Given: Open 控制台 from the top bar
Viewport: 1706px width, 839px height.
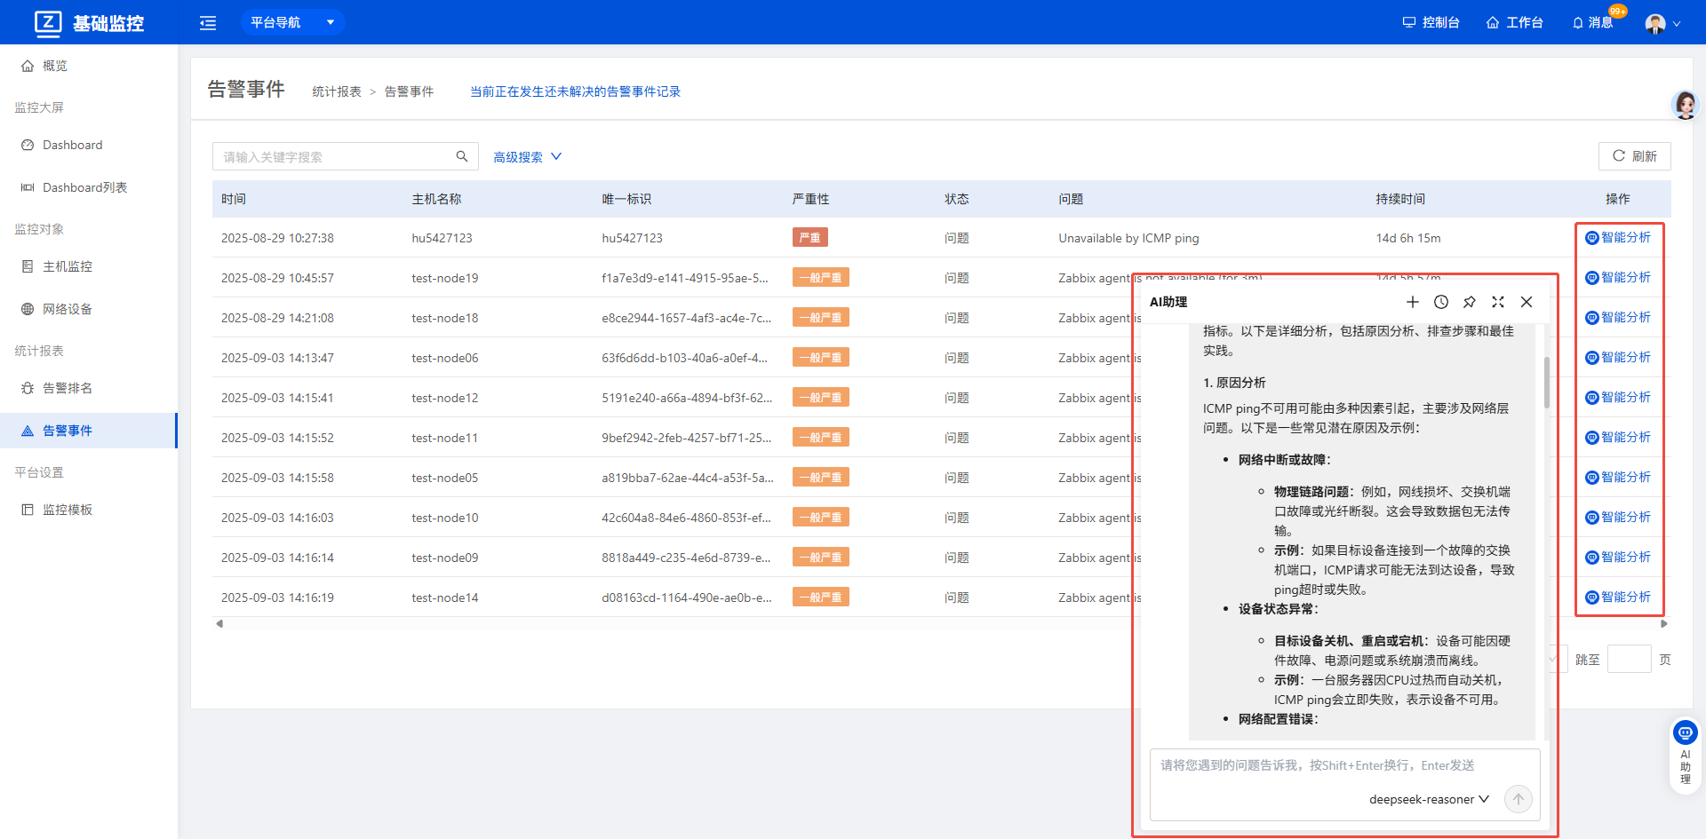Looking at the screenshot, I should [x=1431, y=22].
